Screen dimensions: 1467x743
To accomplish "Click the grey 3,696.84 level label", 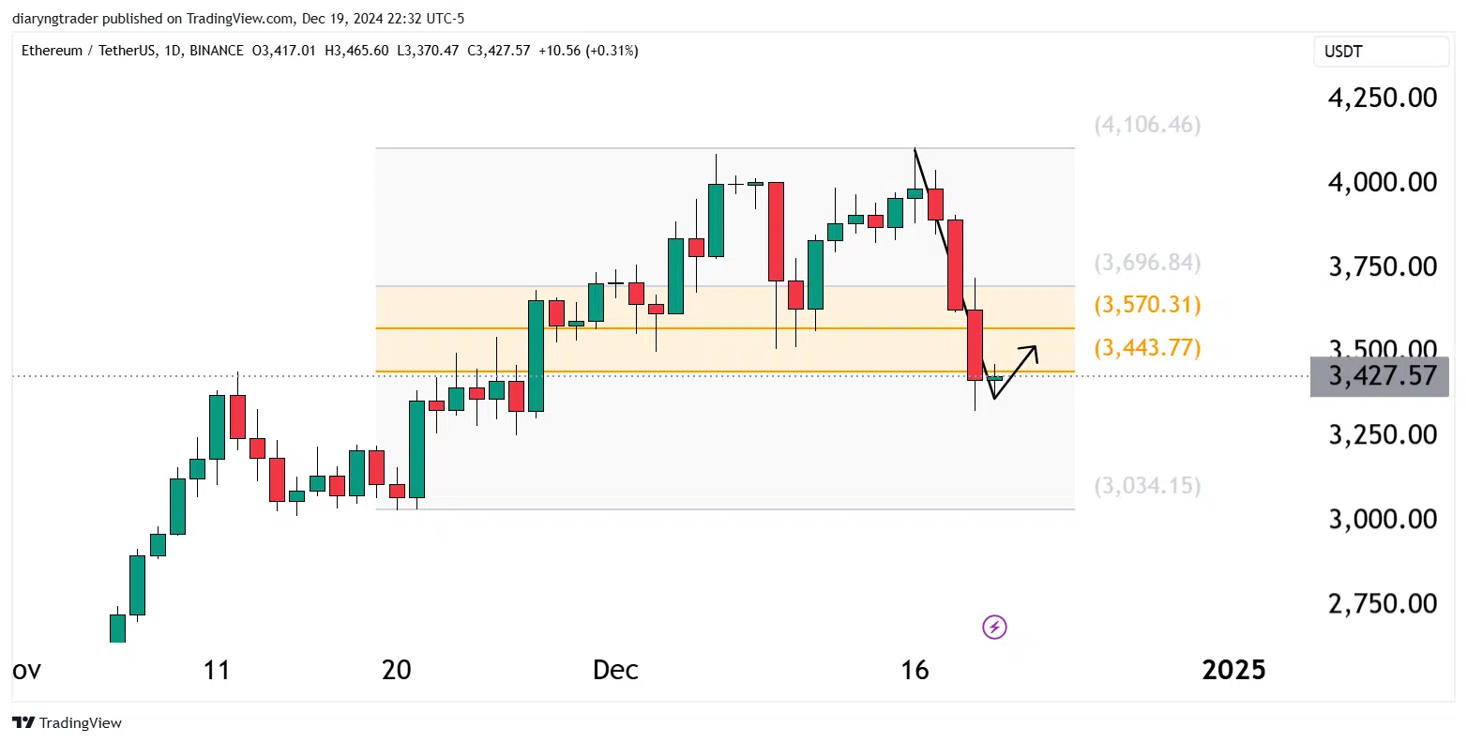I will coord(1147,263).
